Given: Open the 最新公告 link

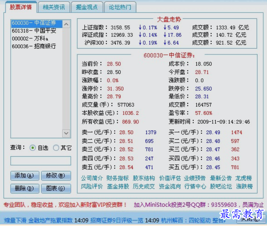Looking at the screenshot, I should [x=221, y=178].
